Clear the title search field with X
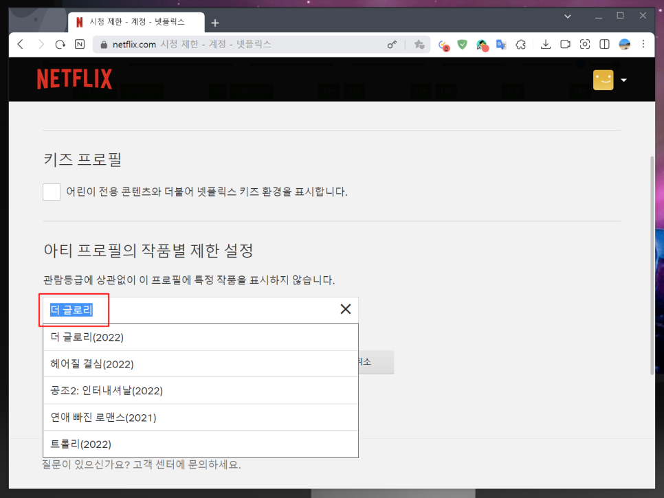The height and width of the screenshot is (498, 664). tap(346, 309)
